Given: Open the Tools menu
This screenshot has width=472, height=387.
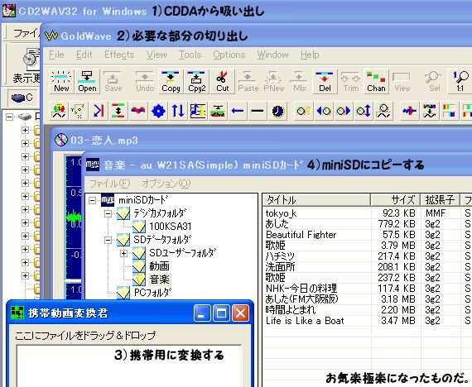Looking at the screenshot, I should [190, 55].
